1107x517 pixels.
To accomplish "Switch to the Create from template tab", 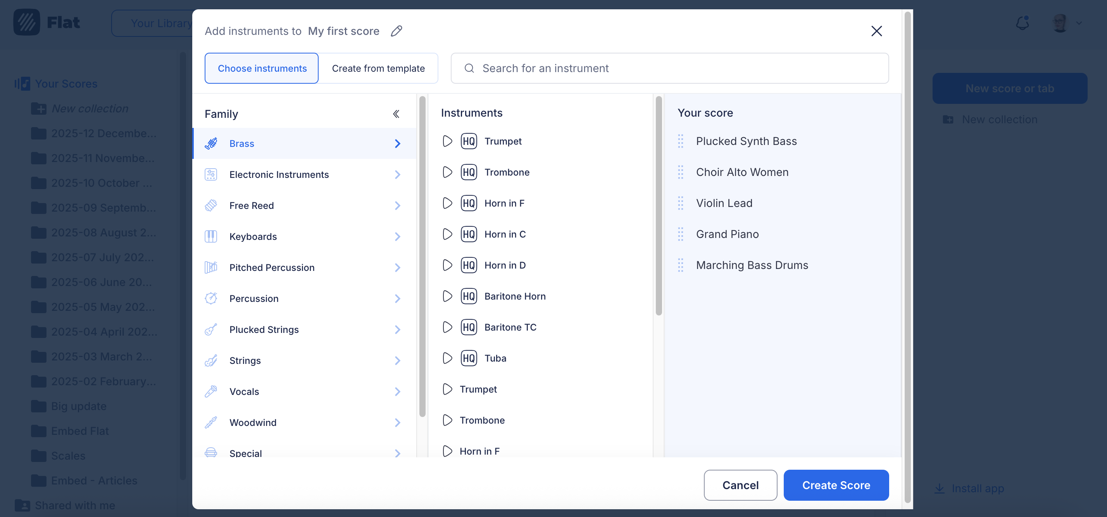I will (x=378, y=68).
